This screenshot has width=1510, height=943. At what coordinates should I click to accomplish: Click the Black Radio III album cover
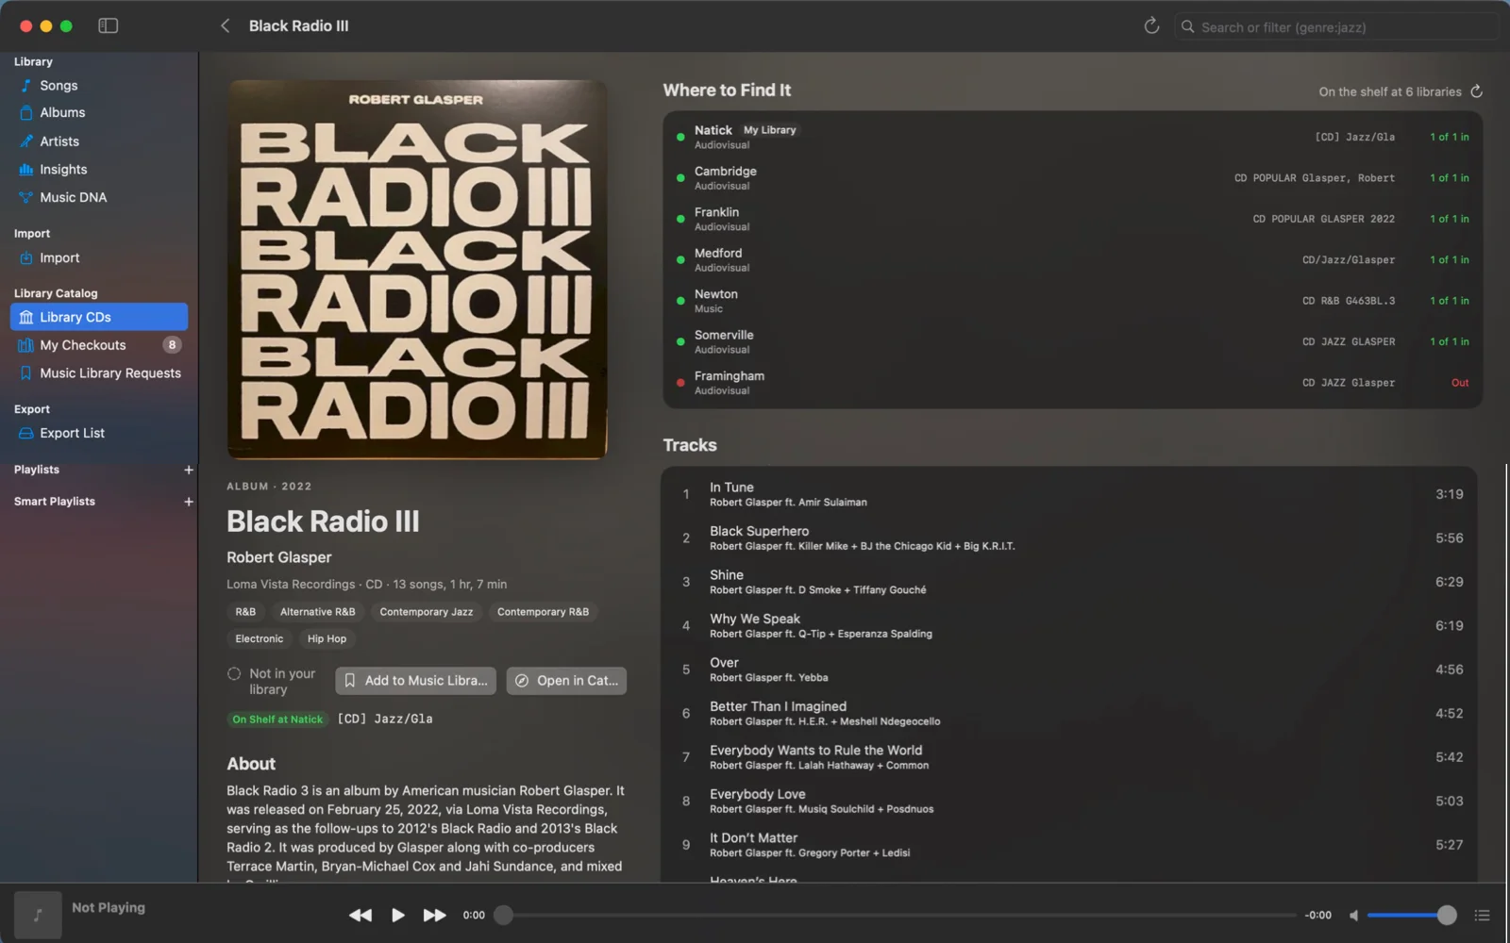[417, 270]
